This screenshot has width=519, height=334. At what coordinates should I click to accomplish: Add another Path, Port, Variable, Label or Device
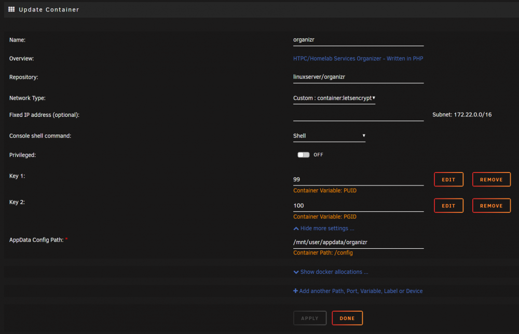[358, 291]
